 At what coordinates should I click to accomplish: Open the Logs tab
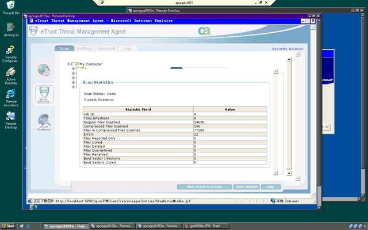(x=127, y=49)
